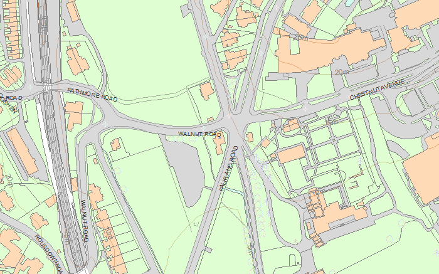Screen dimensions: 439x274
Task: Click the partial Road label at far left edge
Action: click(x=12, y=98)
